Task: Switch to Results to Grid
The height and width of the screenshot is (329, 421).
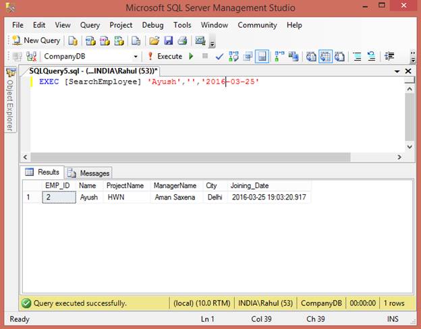Action: click(x=325, y=57)
